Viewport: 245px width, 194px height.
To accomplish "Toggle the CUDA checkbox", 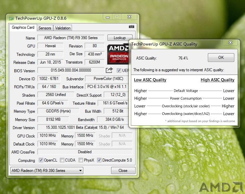I will click(62, 160).
